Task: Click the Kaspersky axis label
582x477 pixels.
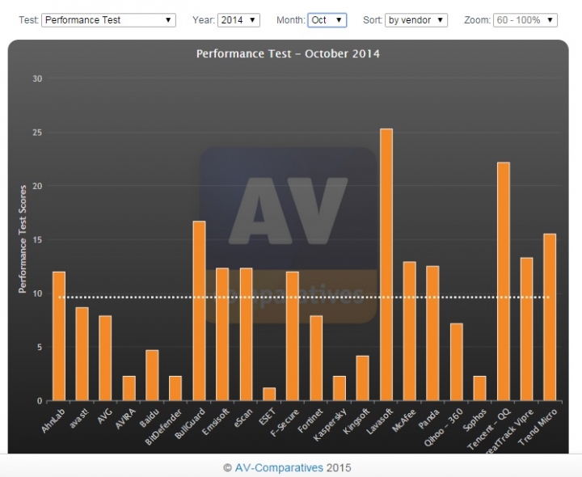Action: point(329,424)
